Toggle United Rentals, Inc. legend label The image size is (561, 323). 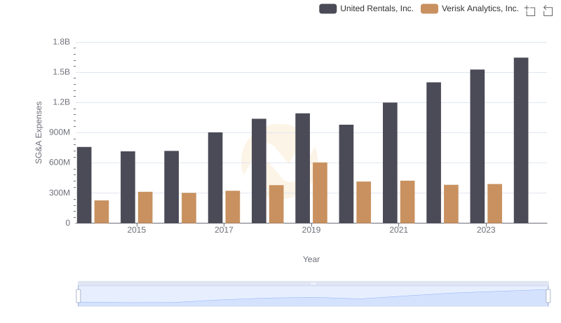click(377, 8)
